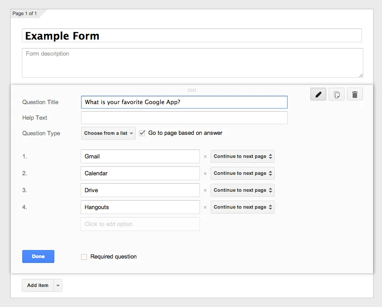Click the 'Question Title' label
This screenshot has height=307, width=382.
pos(40,102)
